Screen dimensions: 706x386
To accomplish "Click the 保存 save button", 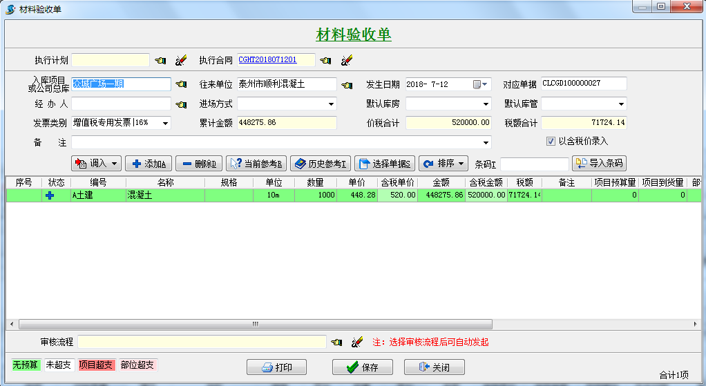I will coord(363,367).
